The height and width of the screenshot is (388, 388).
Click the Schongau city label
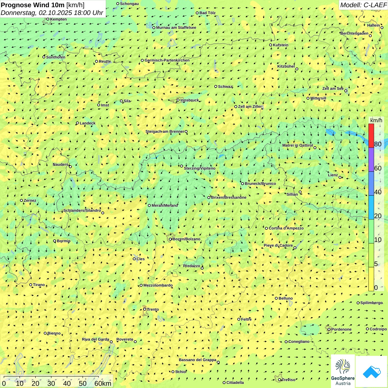tap(129, 4)
